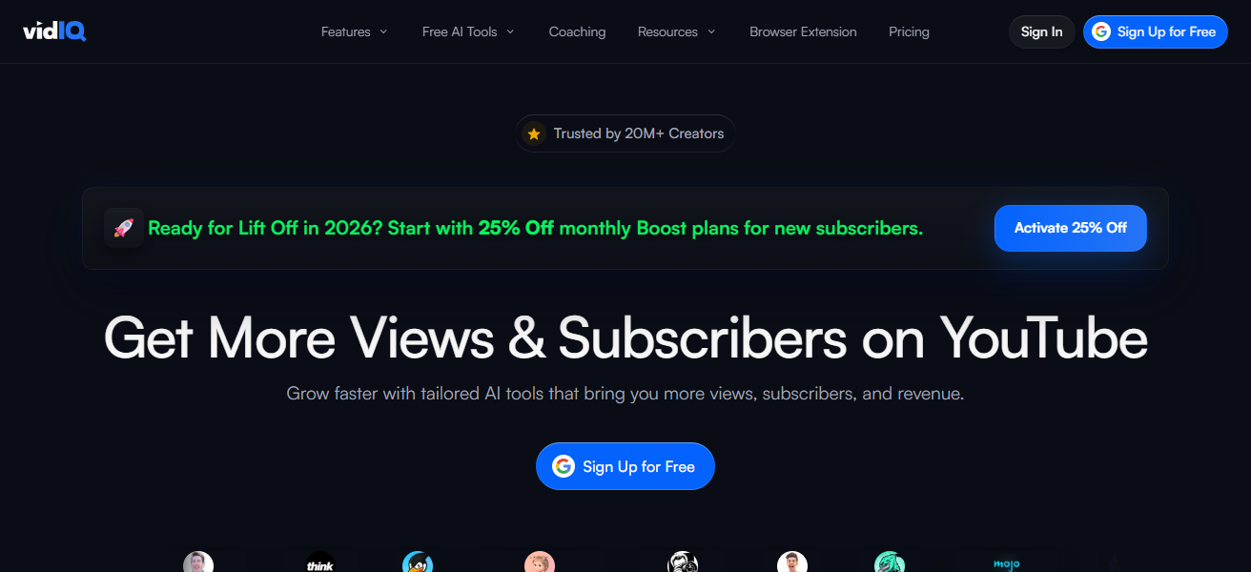Open the Coaching page
1251x572 pixels.
click(x=577, y=31)
